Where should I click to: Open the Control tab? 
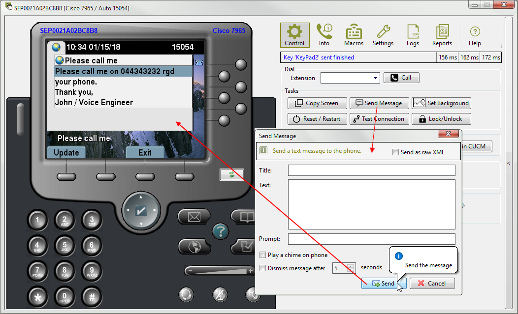294,35
